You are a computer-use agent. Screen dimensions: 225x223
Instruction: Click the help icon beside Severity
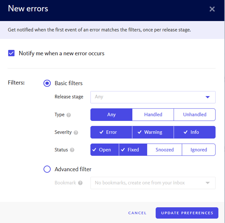(76, 133)
